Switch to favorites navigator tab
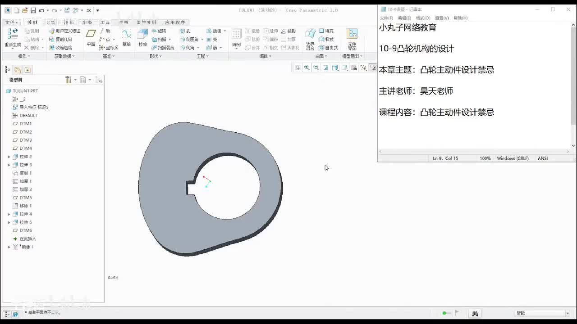The width and height of the screenshot is (577, 324). pos(27,70)
